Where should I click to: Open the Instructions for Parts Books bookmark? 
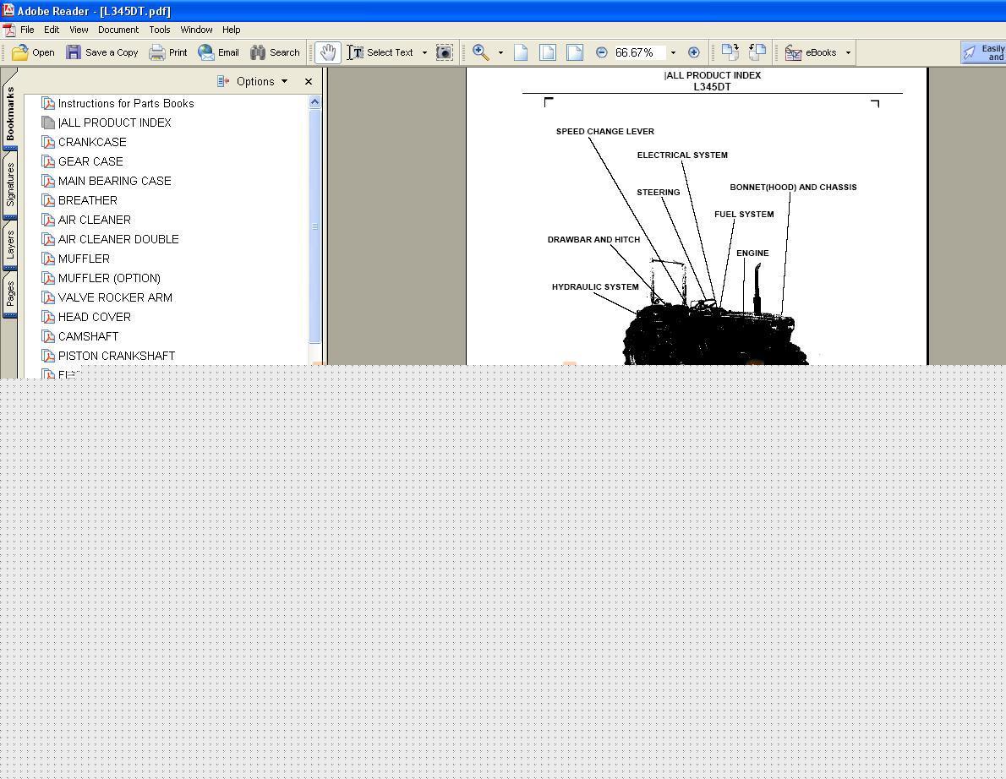126,103
